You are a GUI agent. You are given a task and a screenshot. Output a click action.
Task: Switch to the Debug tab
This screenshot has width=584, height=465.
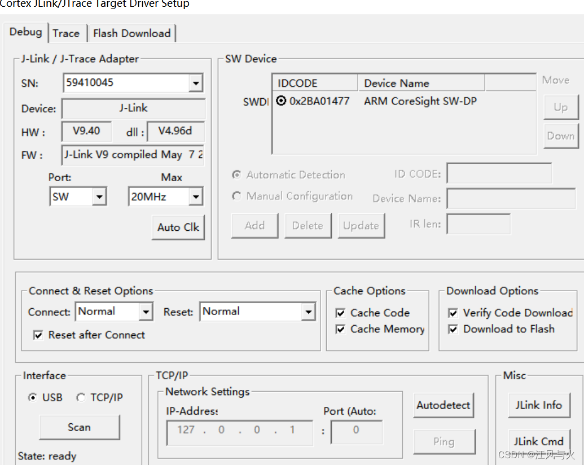point(26,32)
